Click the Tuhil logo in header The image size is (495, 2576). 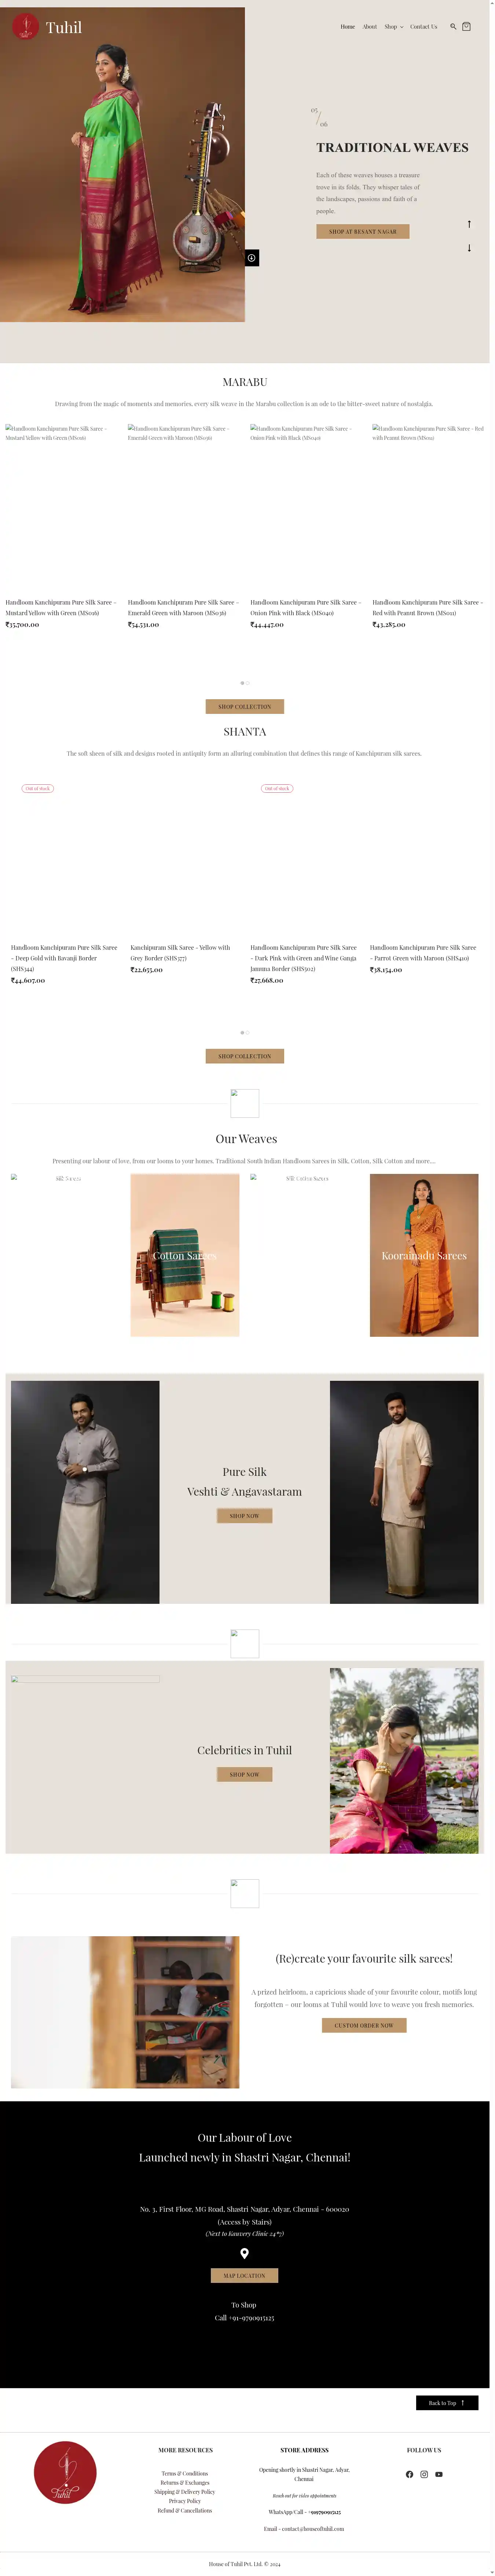click(47, 27)
